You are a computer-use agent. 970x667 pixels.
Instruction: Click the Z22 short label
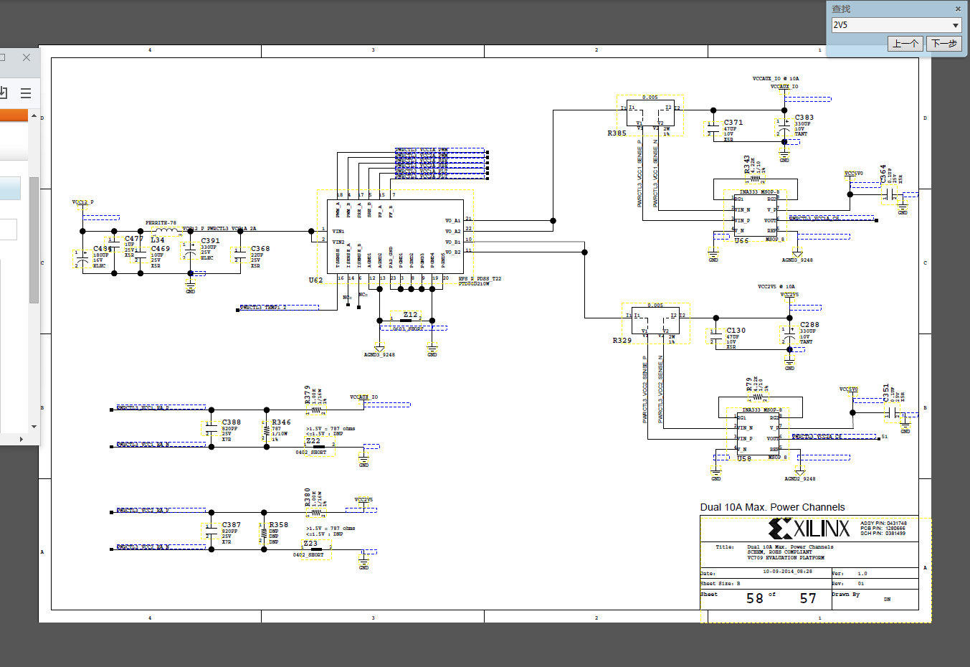point(313,441)
